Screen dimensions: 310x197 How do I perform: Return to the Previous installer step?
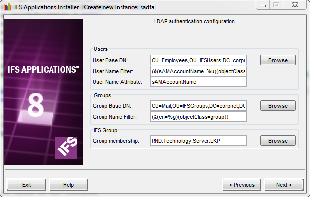point(242,185)
